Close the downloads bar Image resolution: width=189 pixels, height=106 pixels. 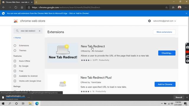pos(187,97)
